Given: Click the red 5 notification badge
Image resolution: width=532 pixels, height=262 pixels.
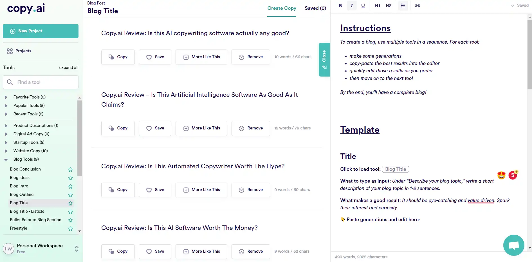Looking at the screenshot, I should (x=513, y=175).
